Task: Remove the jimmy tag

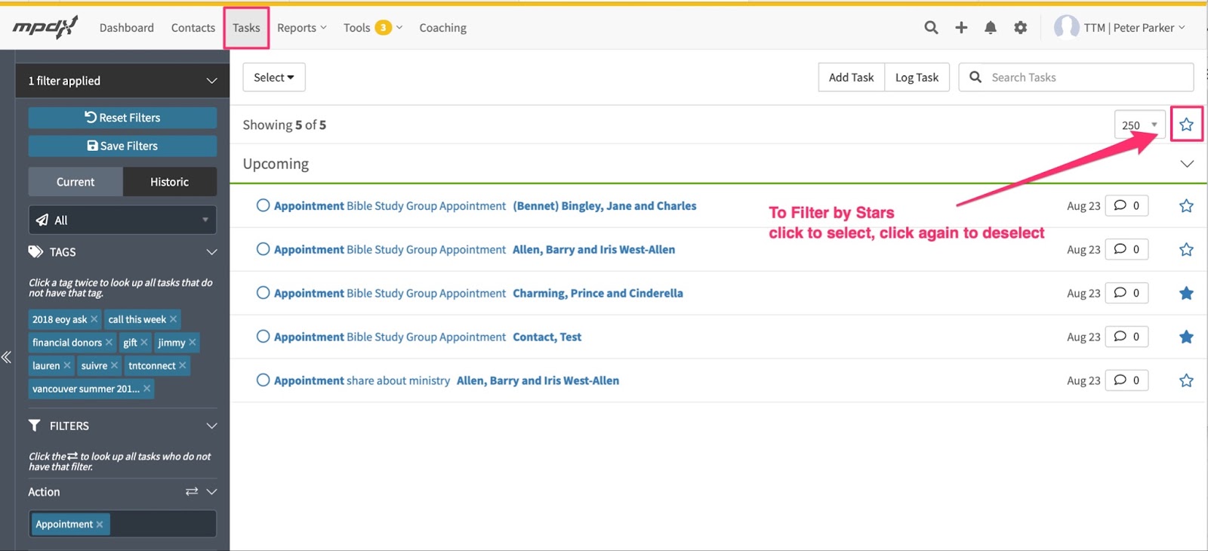Action: pyautogui.click(x=192, y=343)
